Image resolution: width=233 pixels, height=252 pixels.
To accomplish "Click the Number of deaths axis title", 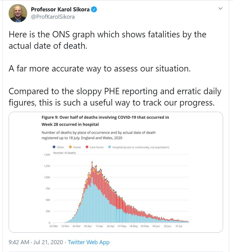I will [x=64, y=153].
